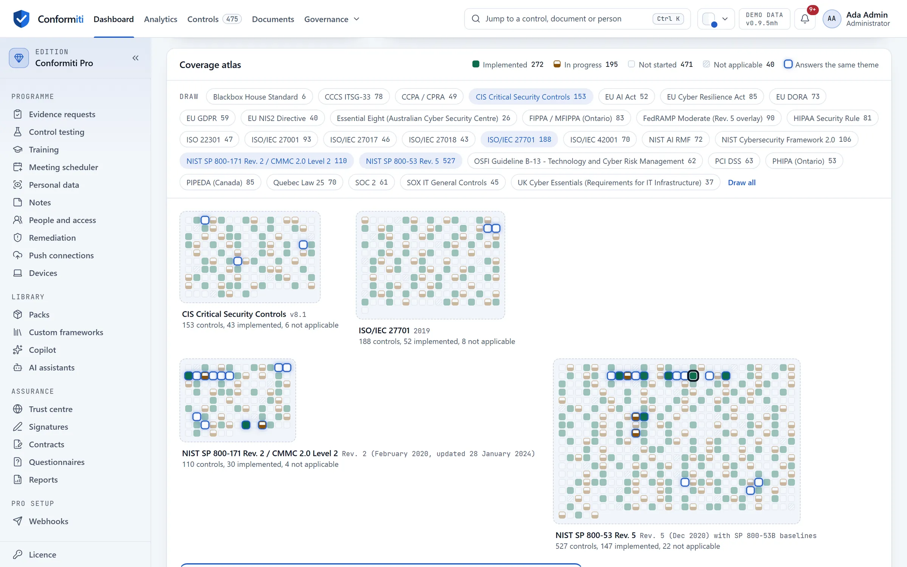Open Licence key icon
Image resolution: width=907 pixels, height=567 pixels.
click(x=17, y=555)
